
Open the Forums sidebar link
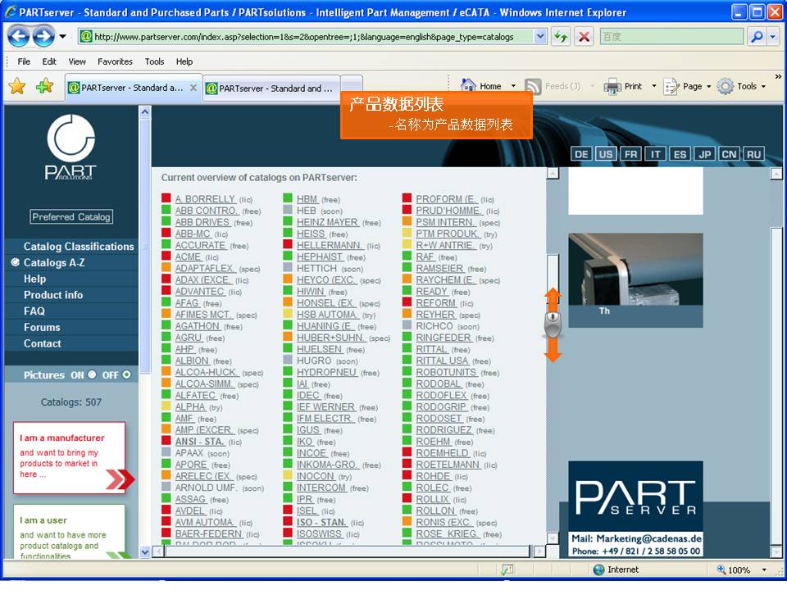[x=42, y=327]
